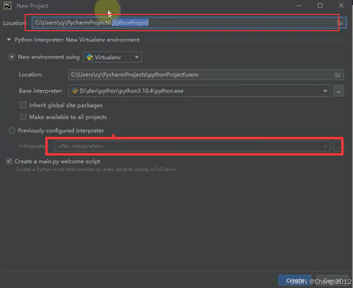Click the Cancel button
This screenshot has height=288, width=353.
pos(332,281)
